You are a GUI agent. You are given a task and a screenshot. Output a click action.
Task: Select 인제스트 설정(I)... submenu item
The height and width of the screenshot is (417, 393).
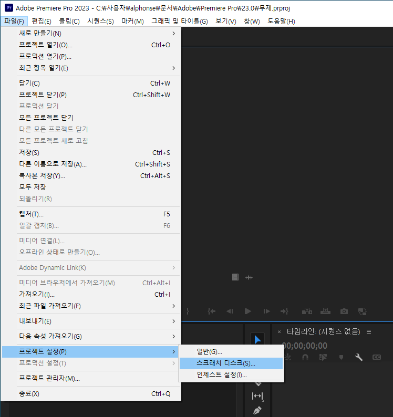[231, 375]
